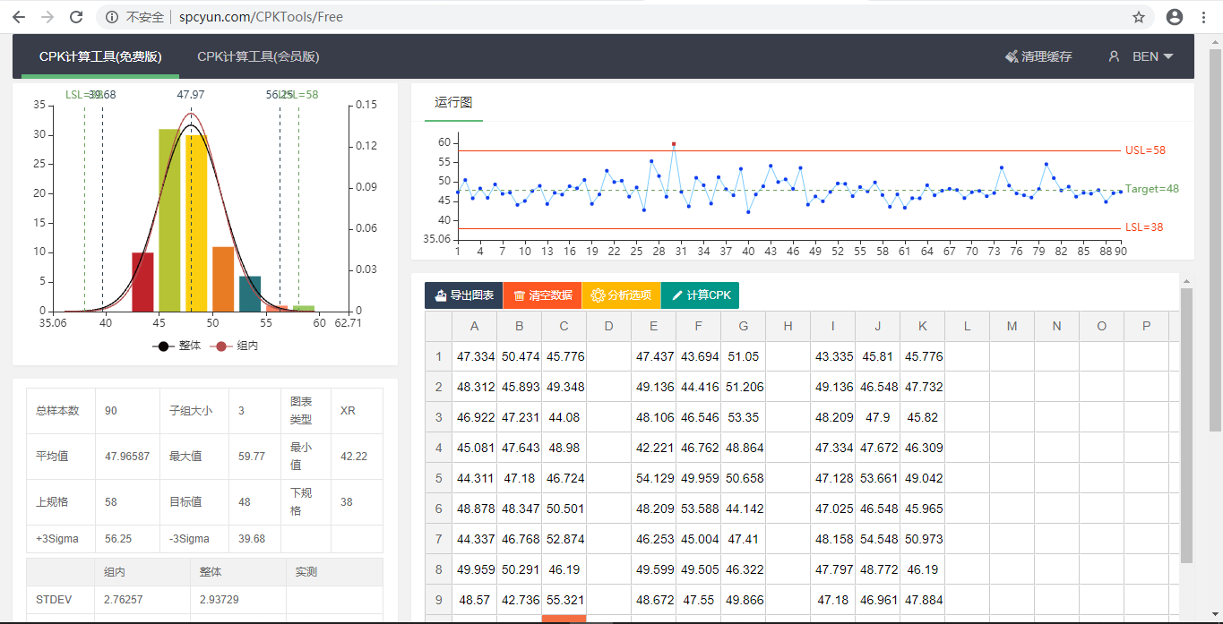Switch to CPK计算工具(会员版) tab
1223x624 pixels.
click(x=258, y=56)
